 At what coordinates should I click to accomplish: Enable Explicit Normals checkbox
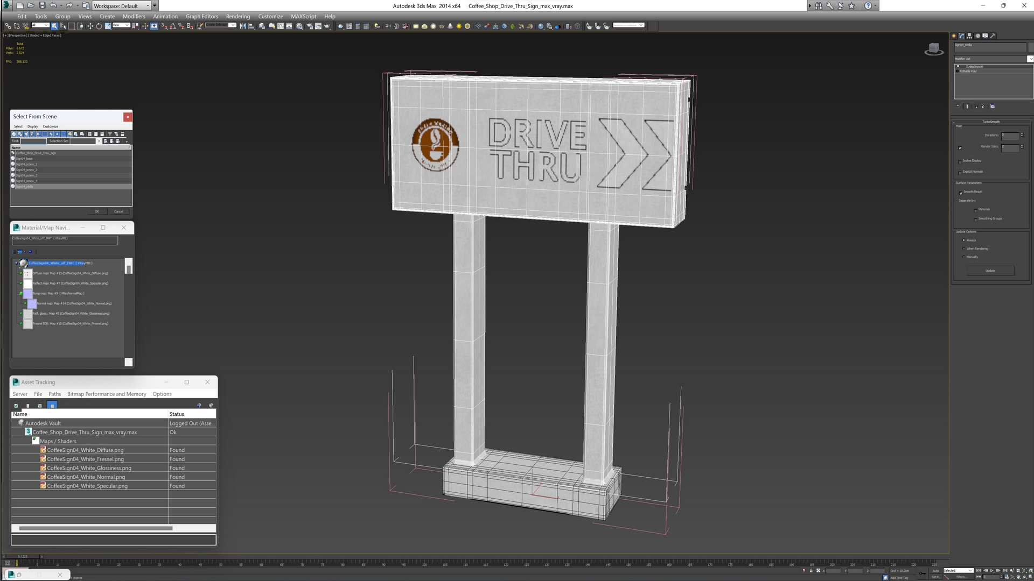pyautogui.click(x=960, y=173)
